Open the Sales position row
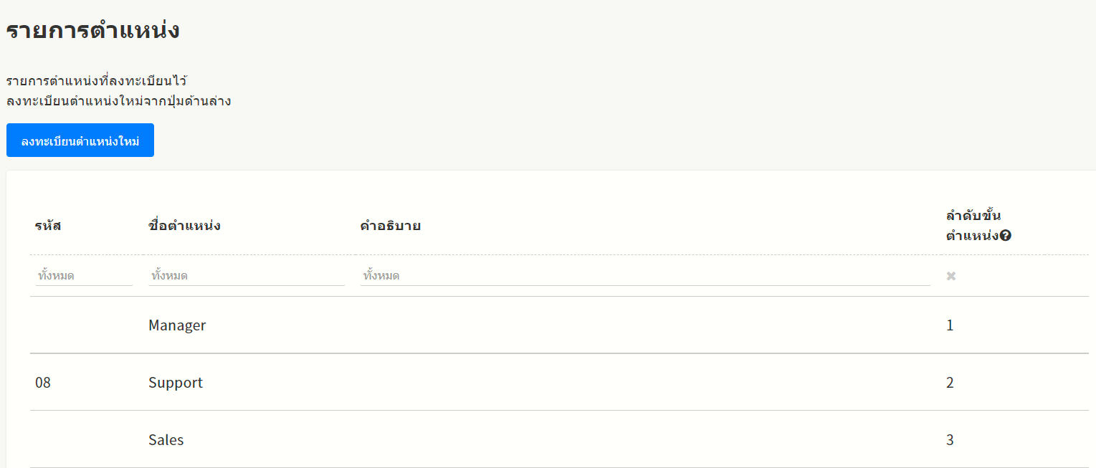The width and height of the screenshot is (1096, 468). click(166, 440)
